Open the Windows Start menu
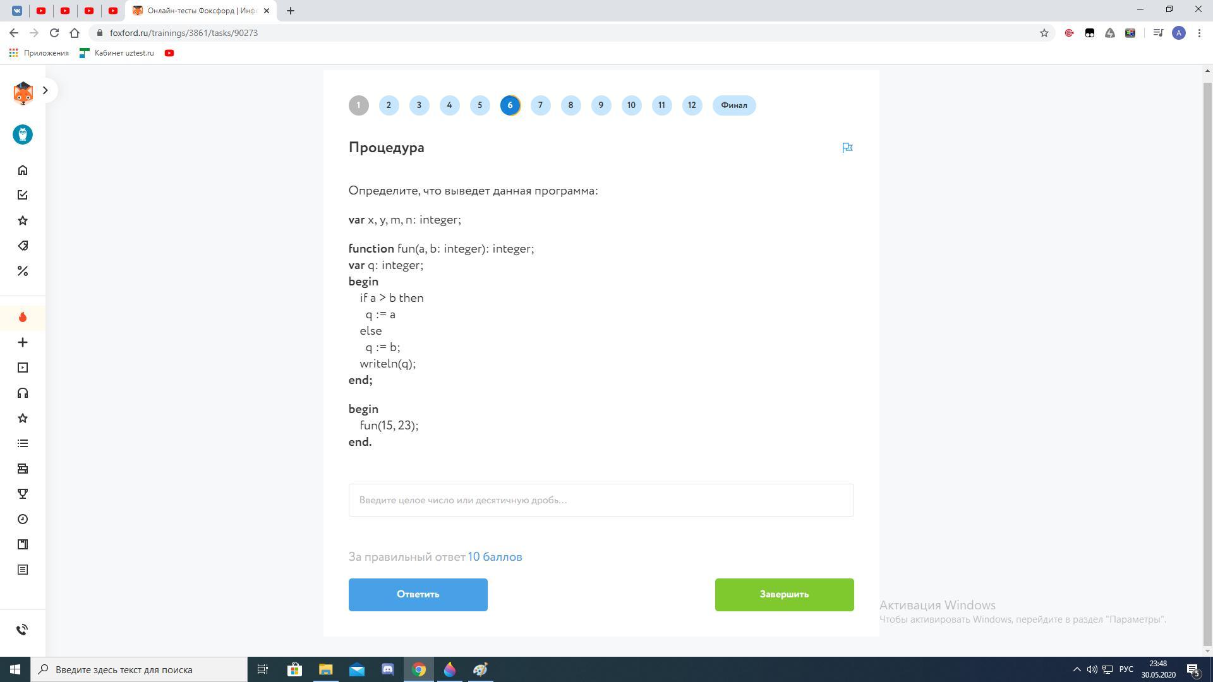The image size is (1213, 682). pyautogui.click(x=15, y=669)
